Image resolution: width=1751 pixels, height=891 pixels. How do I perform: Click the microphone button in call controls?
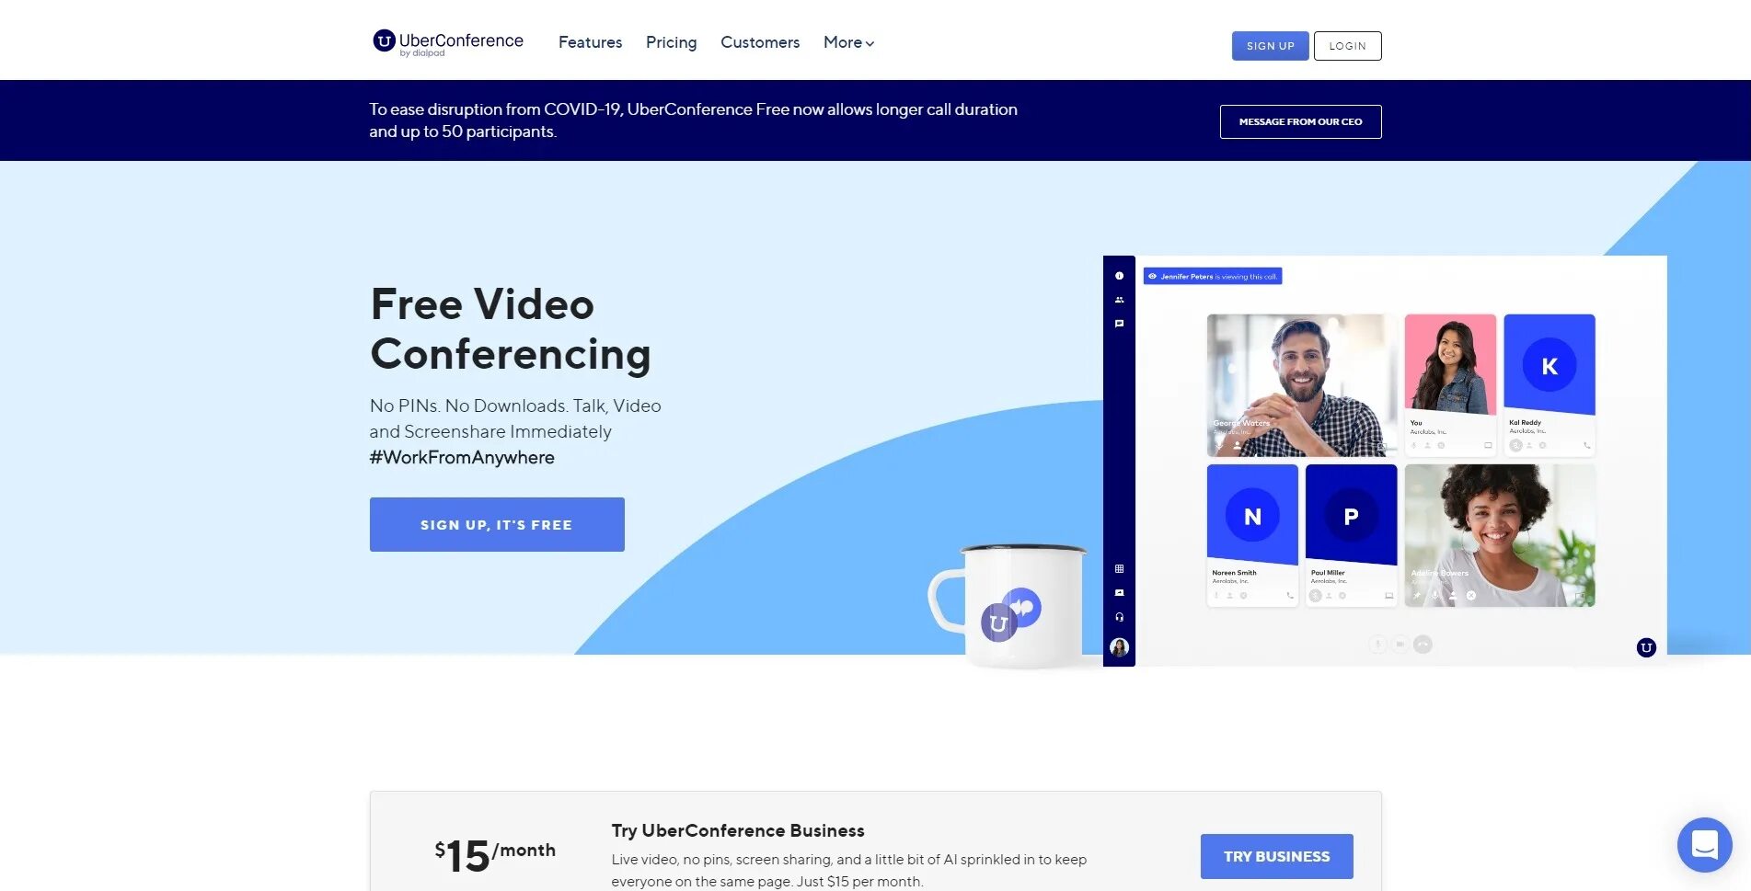(1377, 645)
